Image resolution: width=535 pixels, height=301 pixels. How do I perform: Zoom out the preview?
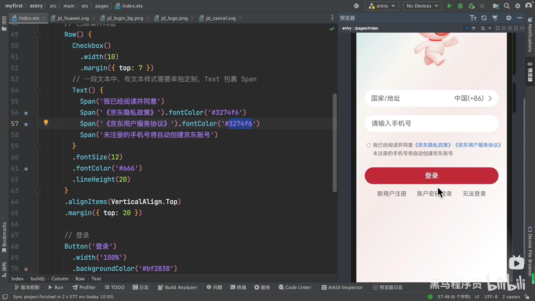(504, 28)
